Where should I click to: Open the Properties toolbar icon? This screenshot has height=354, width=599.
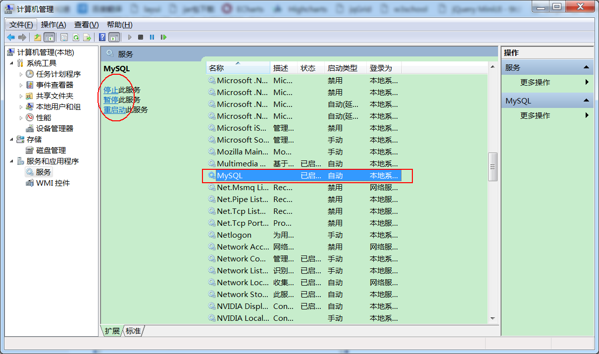point(64,37)
